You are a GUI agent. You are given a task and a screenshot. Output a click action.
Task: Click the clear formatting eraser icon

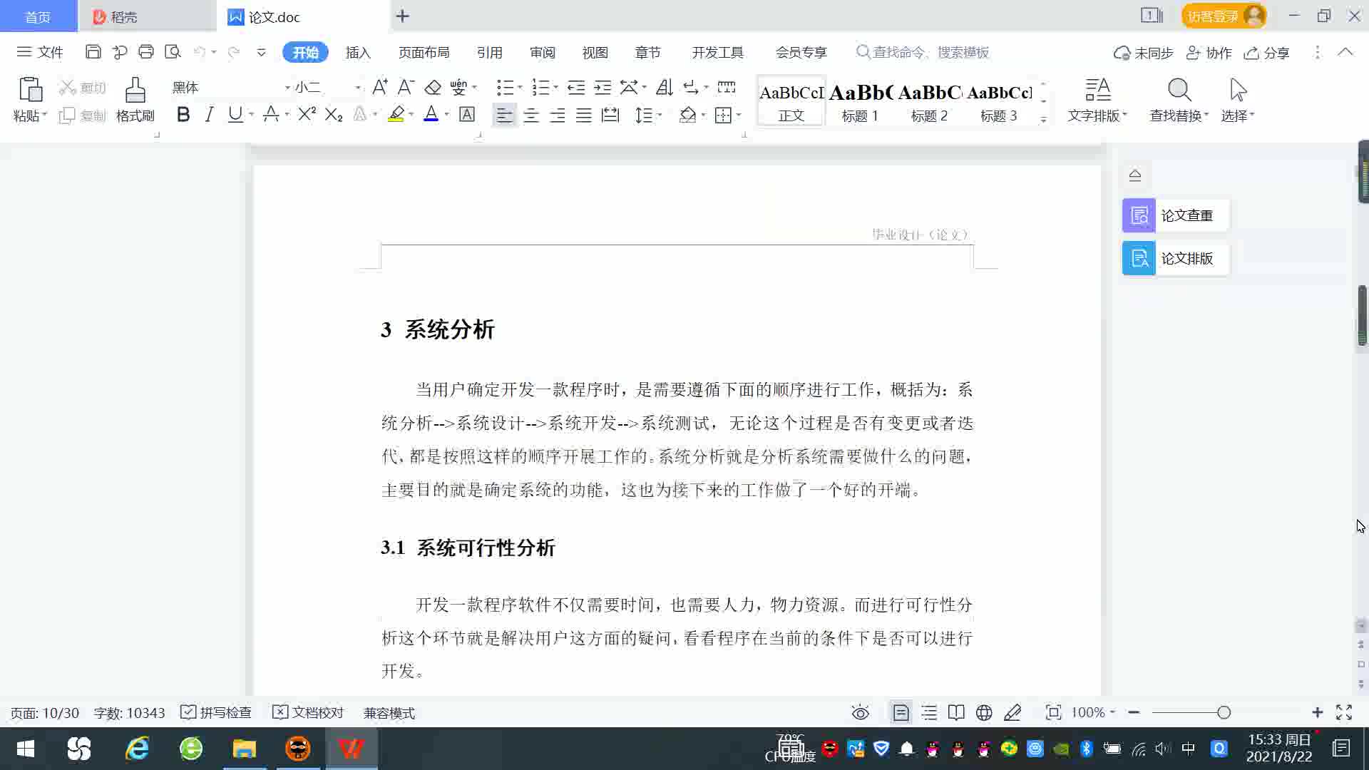click(x=433, y=88)
